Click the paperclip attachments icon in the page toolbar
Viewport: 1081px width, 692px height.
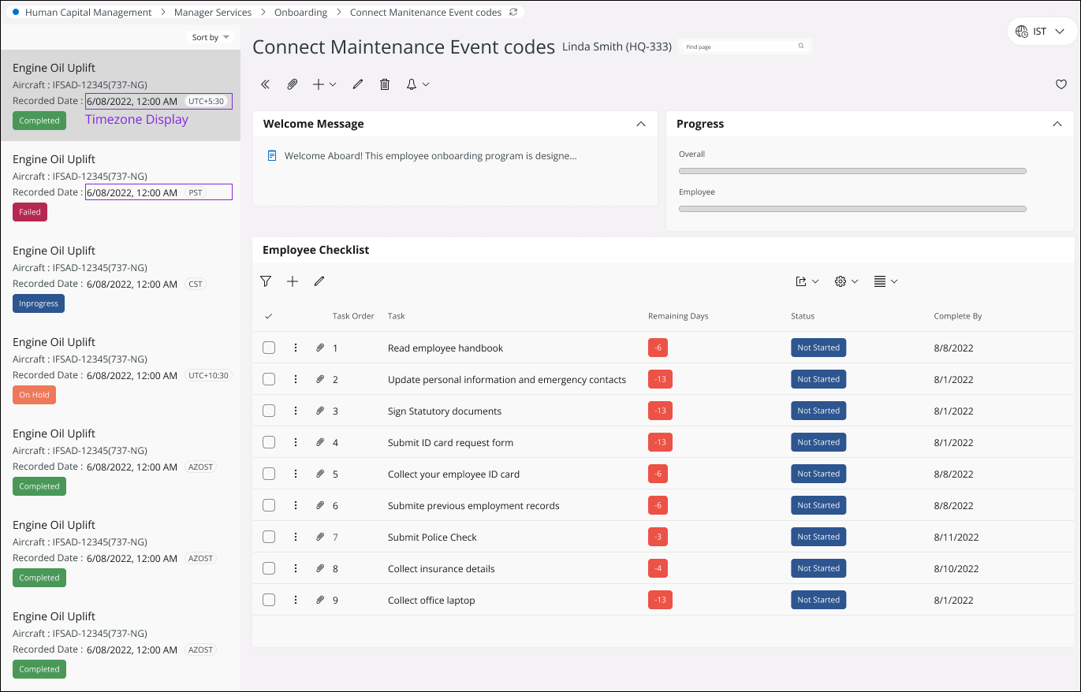pos(292,84)
